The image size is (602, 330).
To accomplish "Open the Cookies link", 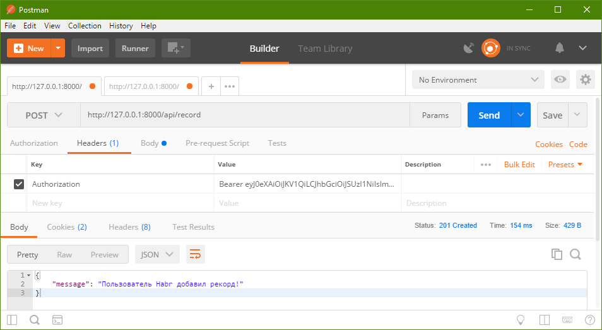I will [549, 144].
